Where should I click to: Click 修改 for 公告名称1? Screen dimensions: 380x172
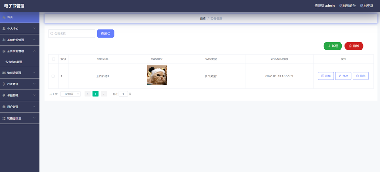[x=343, y=76]
